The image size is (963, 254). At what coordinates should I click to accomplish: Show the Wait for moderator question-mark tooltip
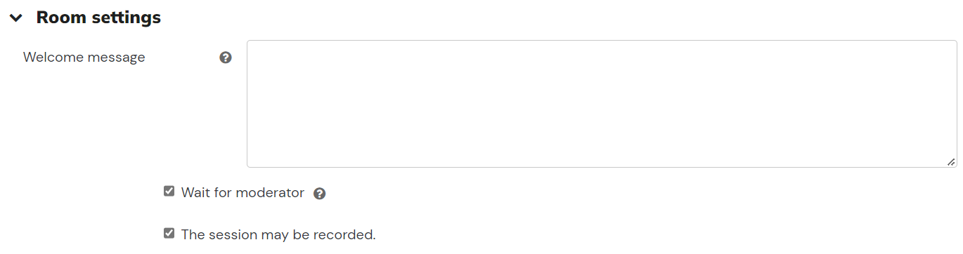click(320, 194)
